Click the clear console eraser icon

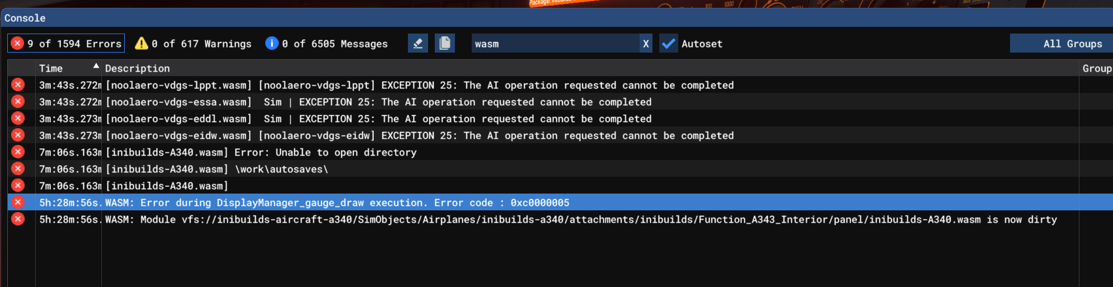point(418,44)
